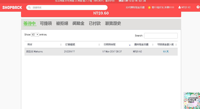Select the 瀏覽歷史 tab
Viewport: 200px width, 109px height.
coord(113,23)
